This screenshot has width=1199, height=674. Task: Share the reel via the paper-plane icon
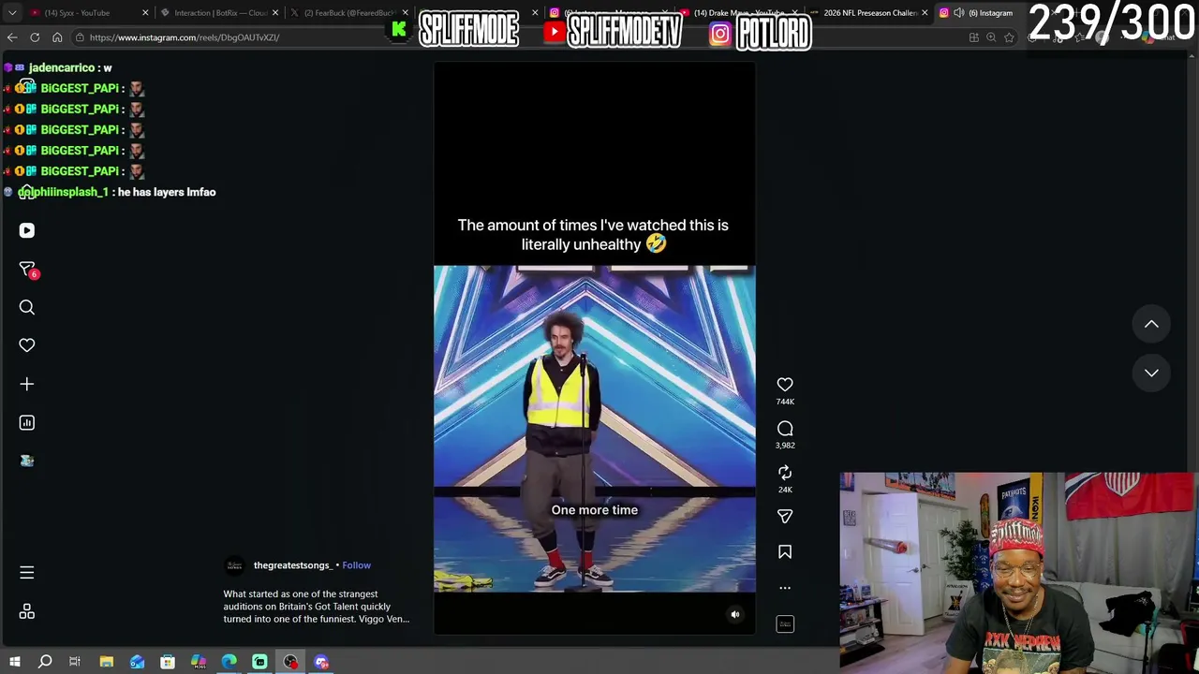pos(785,517)
